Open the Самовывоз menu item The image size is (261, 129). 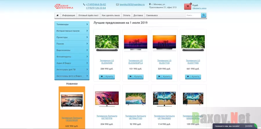point(152,15)
